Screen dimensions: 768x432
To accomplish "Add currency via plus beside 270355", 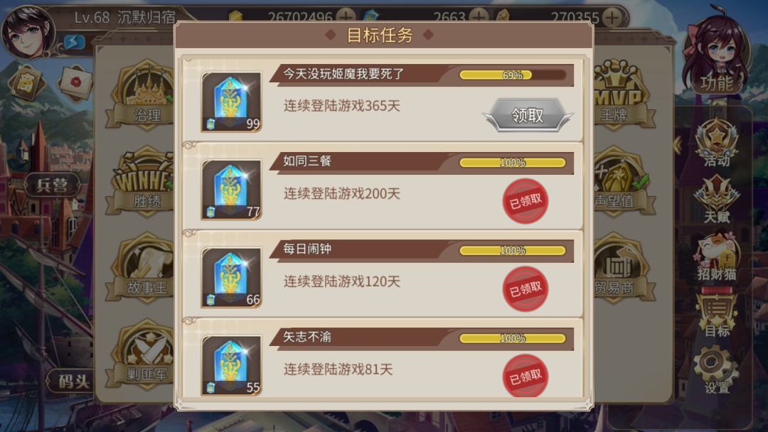I will 612,18.
